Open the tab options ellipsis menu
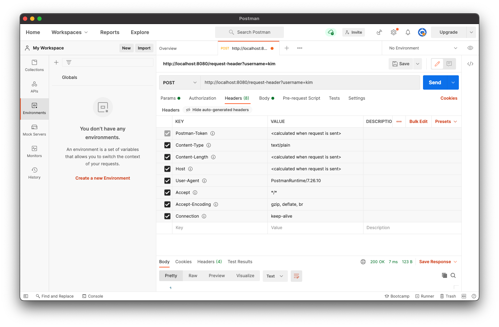The image size is (499, 327). tap(300, 48)
